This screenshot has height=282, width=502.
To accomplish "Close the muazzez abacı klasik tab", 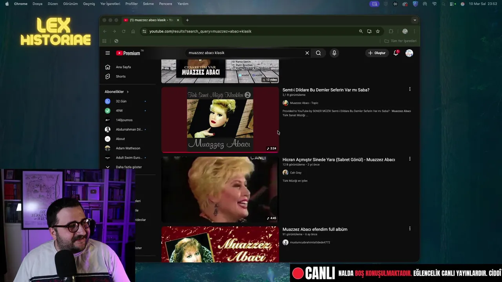I will click(x=178, y=20).
